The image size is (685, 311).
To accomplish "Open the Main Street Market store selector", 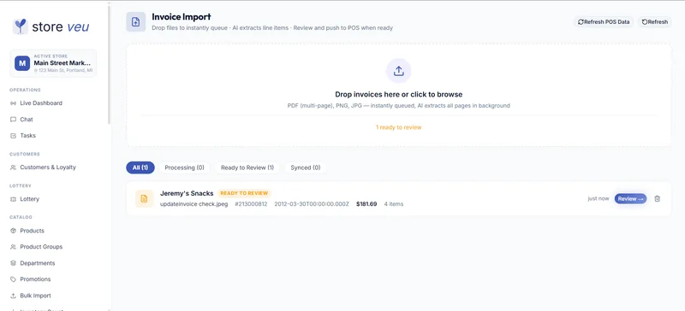I will (x=53, y=63).
